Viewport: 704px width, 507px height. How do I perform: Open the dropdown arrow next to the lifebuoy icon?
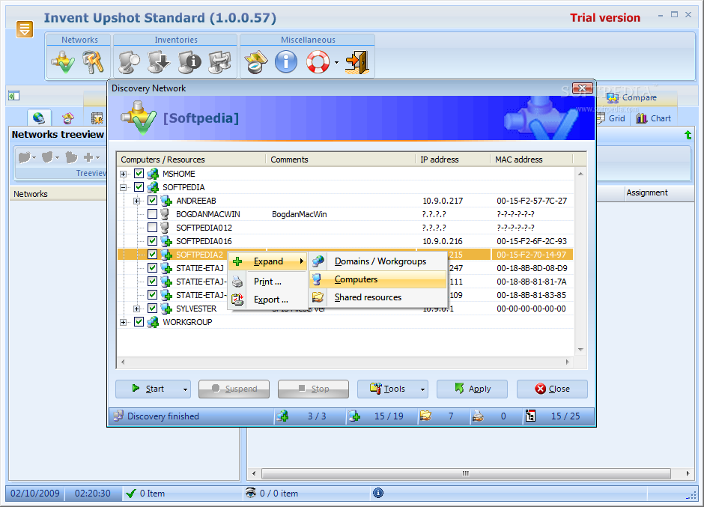coord(337,62)
